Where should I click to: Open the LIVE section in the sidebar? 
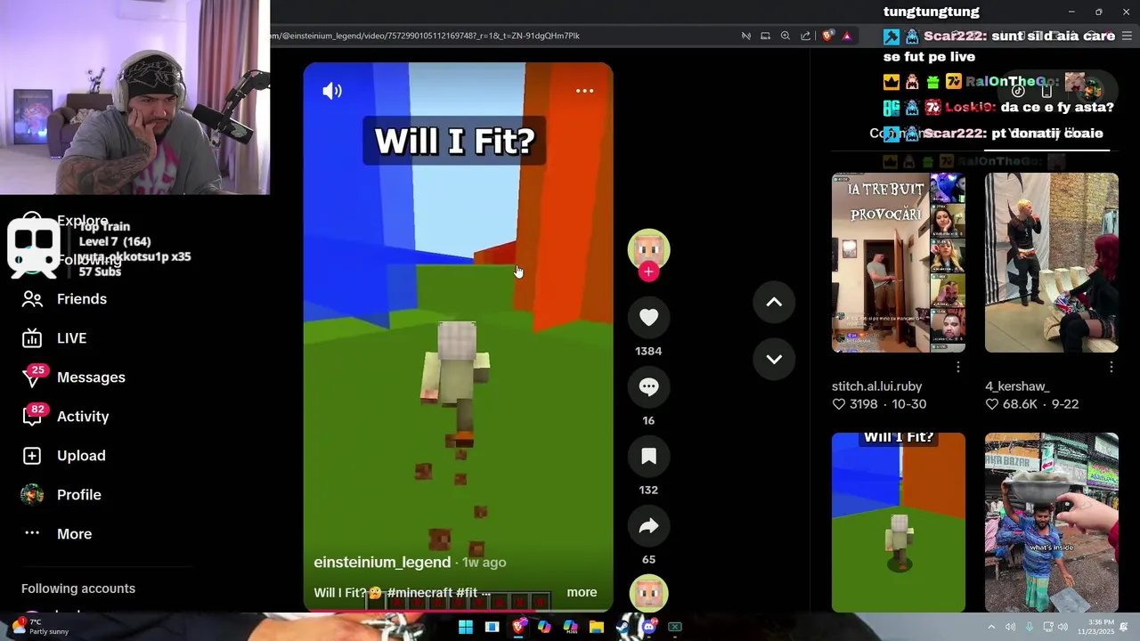coord(71,338)
